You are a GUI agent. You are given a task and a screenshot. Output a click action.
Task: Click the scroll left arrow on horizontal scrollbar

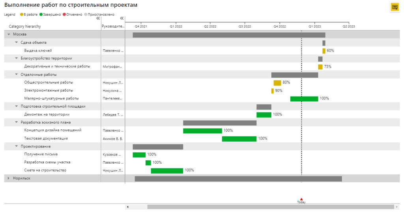pyautogui.click(x=127, y=207)
